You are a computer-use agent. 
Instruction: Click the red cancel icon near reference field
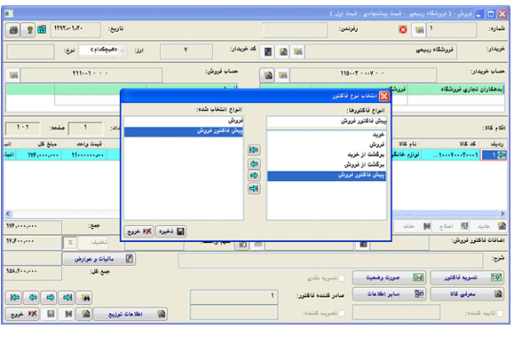(403, 30)
